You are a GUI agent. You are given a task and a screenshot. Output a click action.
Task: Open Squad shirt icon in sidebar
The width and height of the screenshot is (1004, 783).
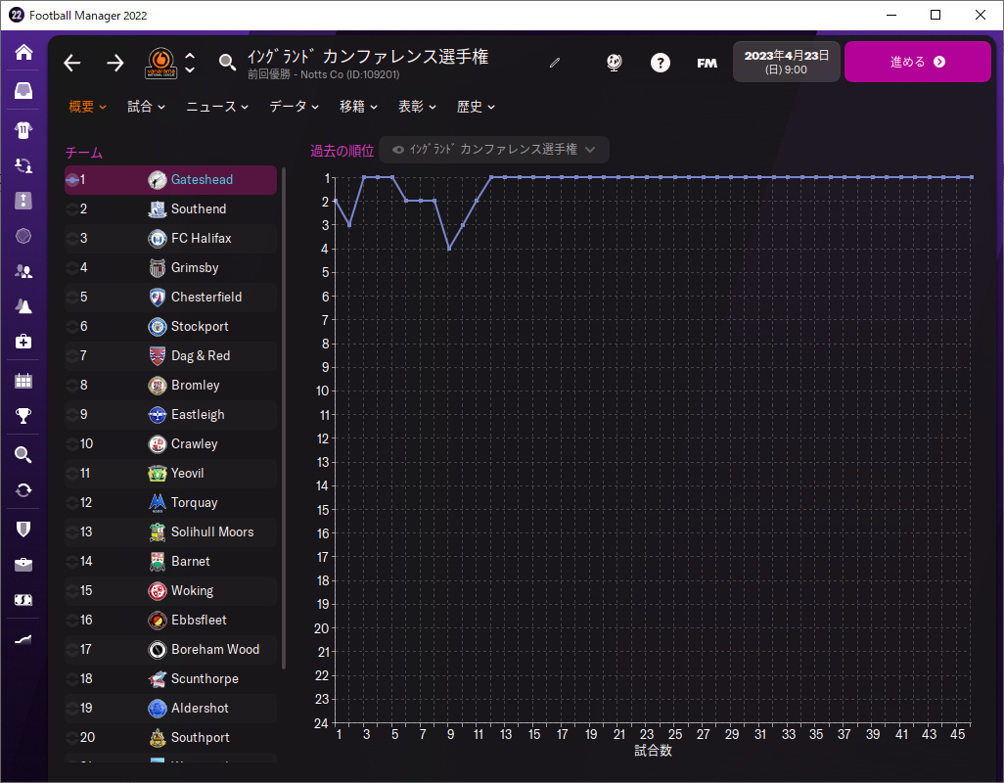click(x=23, y=130)
